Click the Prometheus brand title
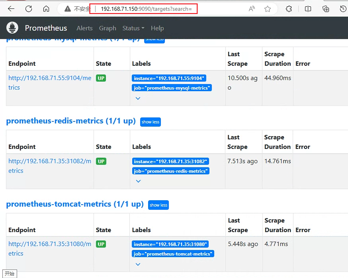The image size is (348, 278). click(x=46, y=28)
